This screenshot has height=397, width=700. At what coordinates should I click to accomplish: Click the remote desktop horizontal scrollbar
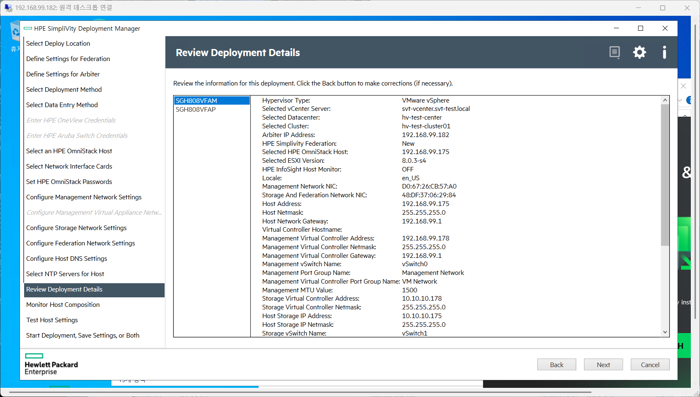pos(300,392)
